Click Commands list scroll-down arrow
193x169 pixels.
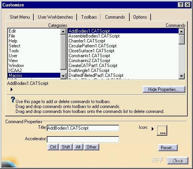(182, 76)
